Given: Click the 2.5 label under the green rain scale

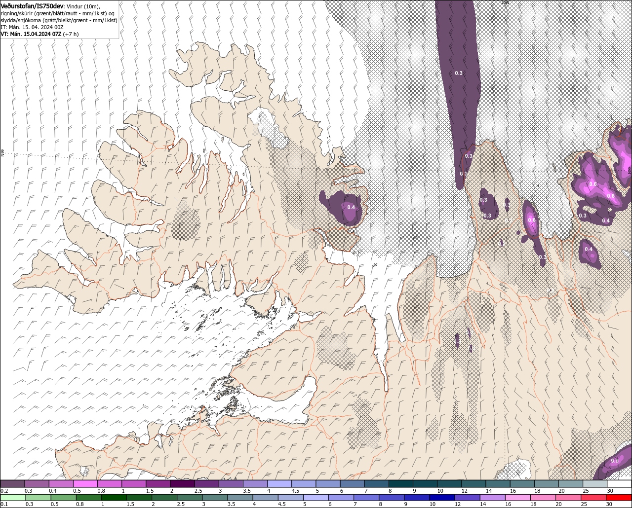Looking at the screenshot, I should [181, 505].
